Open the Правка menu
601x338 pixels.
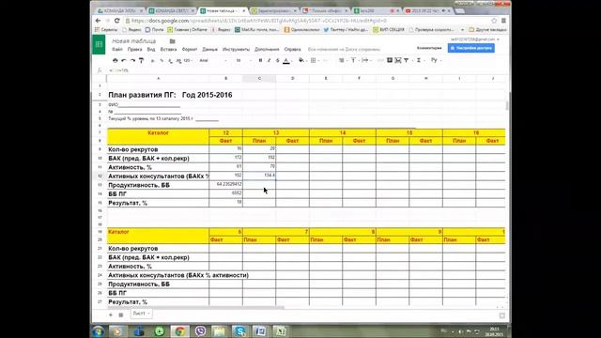click(x=135, y=50)
